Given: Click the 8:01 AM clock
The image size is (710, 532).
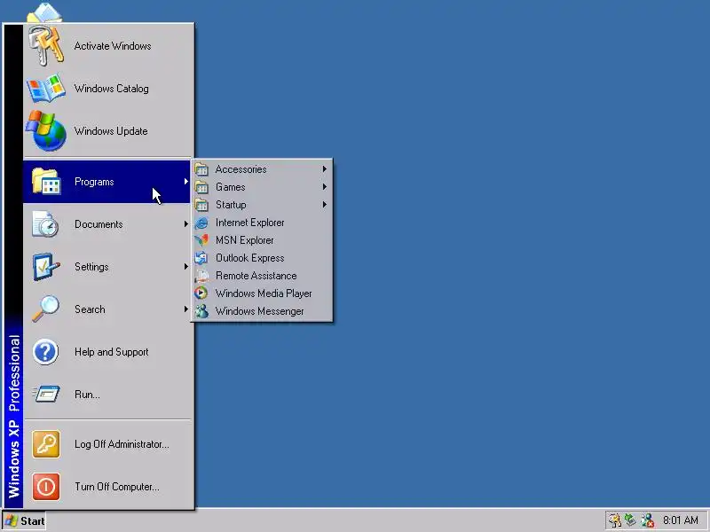Looking at the screenshot, I should point(681,520).
